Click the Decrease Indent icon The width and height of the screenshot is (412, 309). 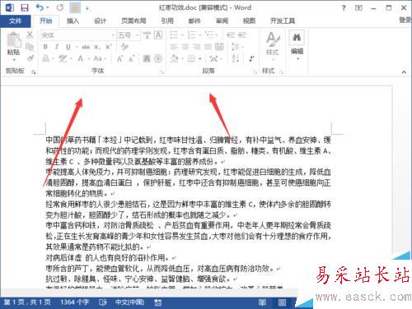click(231, 35)
